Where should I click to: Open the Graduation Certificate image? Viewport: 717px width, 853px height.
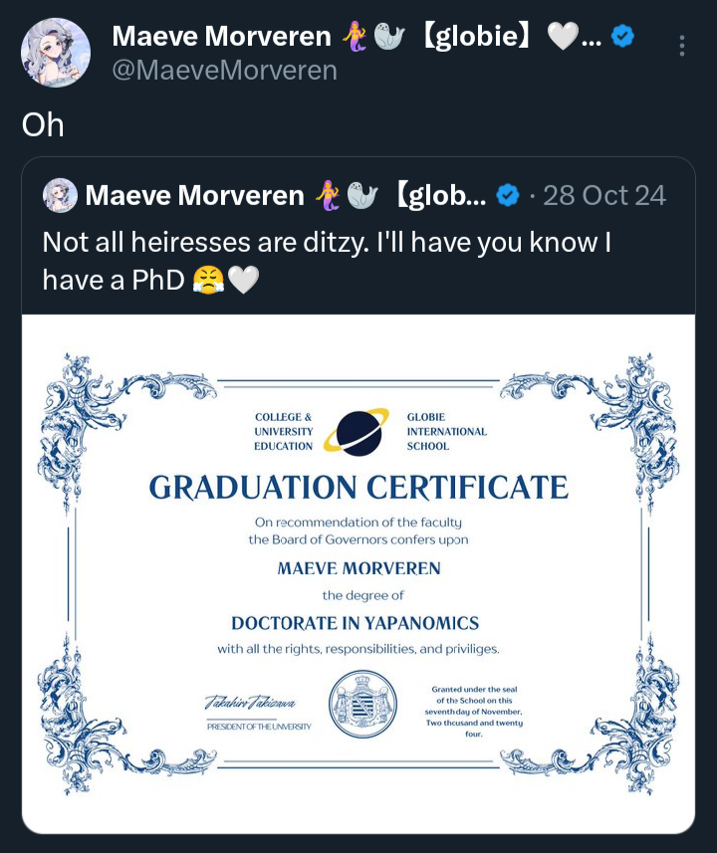point(358,574)
